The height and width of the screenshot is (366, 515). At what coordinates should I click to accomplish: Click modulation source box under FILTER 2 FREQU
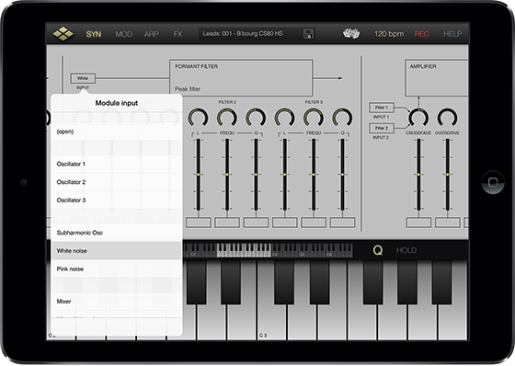click(227, 223)
